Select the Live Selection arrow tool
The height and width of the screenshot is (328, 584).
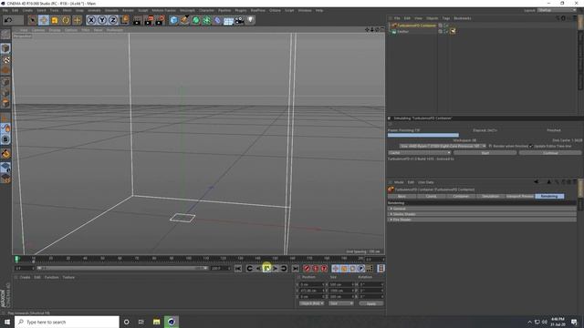(33, 20)
